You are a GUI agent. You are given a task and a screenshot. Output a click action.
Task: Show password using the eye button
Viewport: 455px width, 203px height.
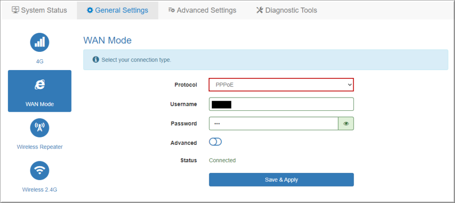click(x=346, y=124)
